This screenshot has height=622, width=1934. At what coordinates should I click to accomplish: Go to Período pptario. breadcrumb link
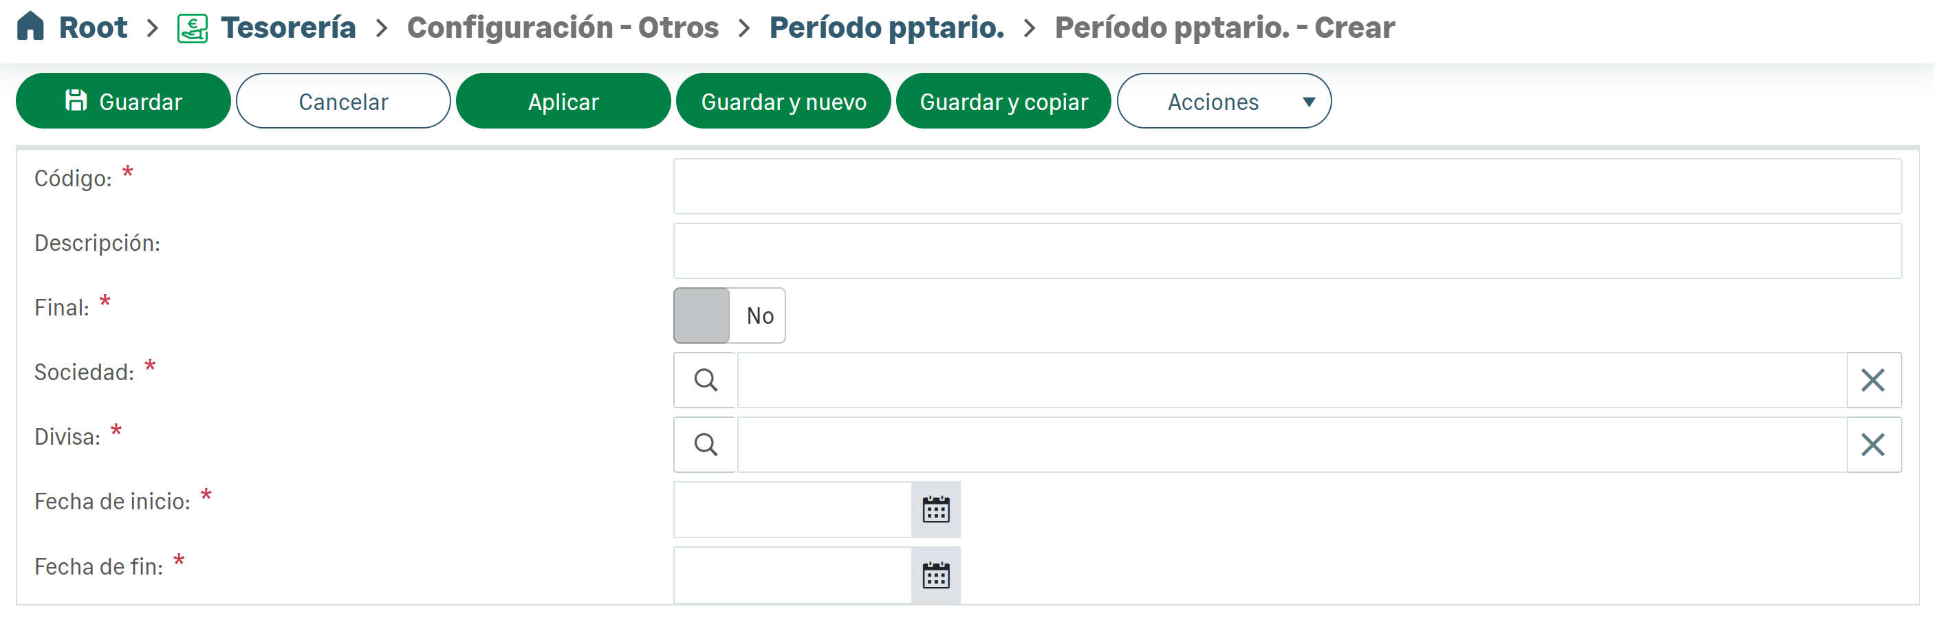886,27
